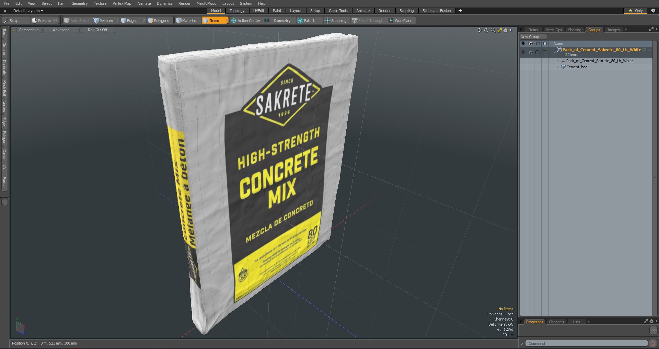
Task: Click the visibility eye column header
Action: 523,44
